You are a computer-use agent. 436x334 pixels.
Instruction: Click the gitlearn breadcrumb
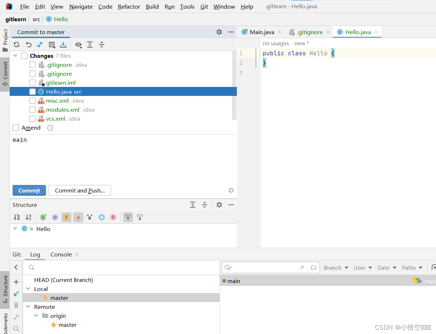point(16,19)
